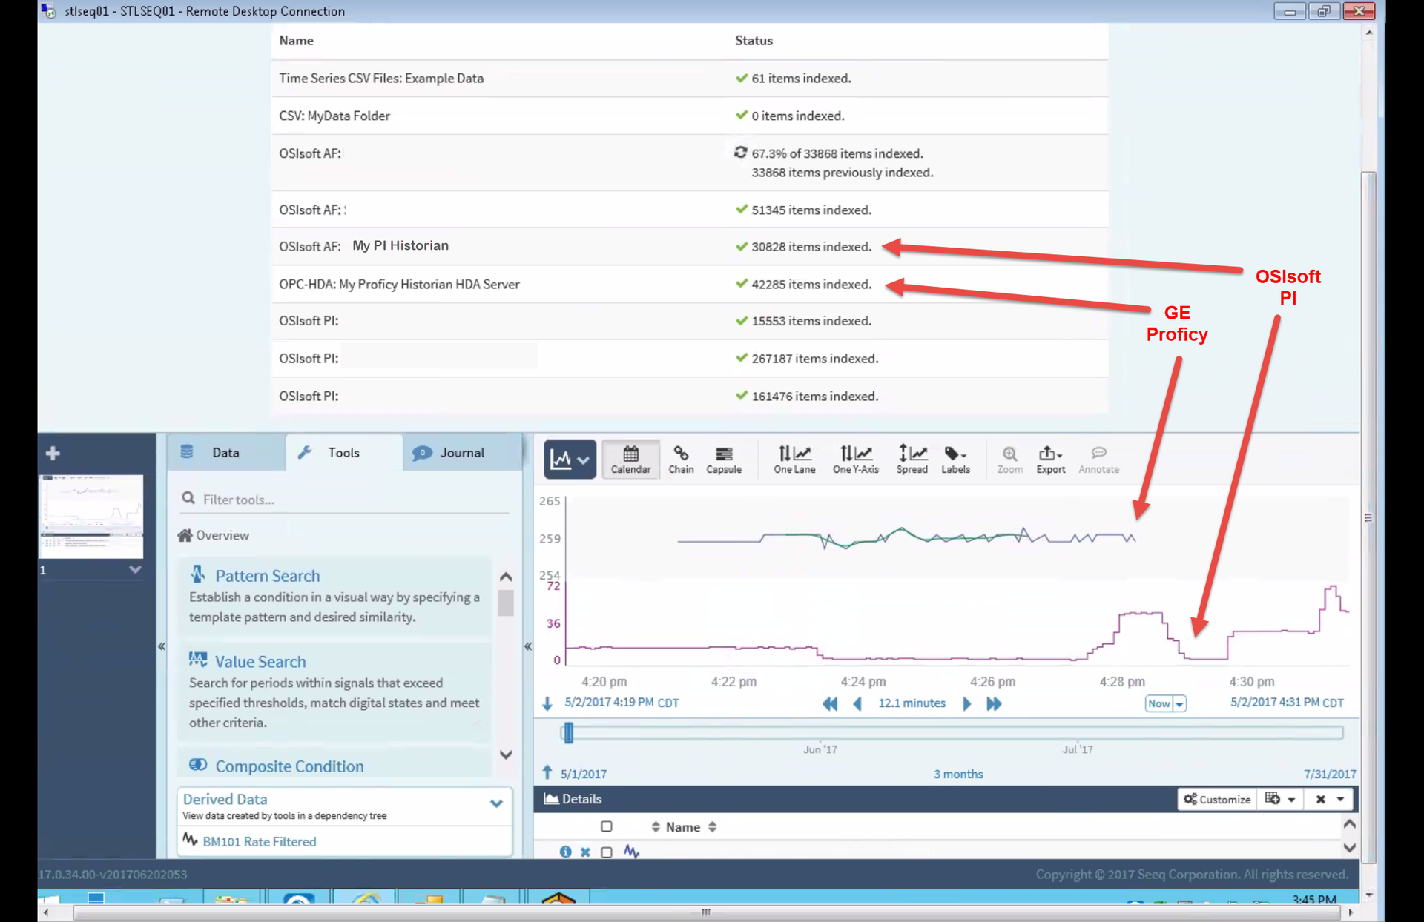The image size is (1424, 922).
Task: Click the Customize button in Details
Action: tap(1216, 799)
